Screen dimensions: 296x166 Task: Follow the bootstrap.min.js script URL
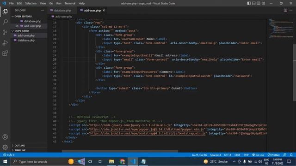pyautogui.click(x=148, y=133)
